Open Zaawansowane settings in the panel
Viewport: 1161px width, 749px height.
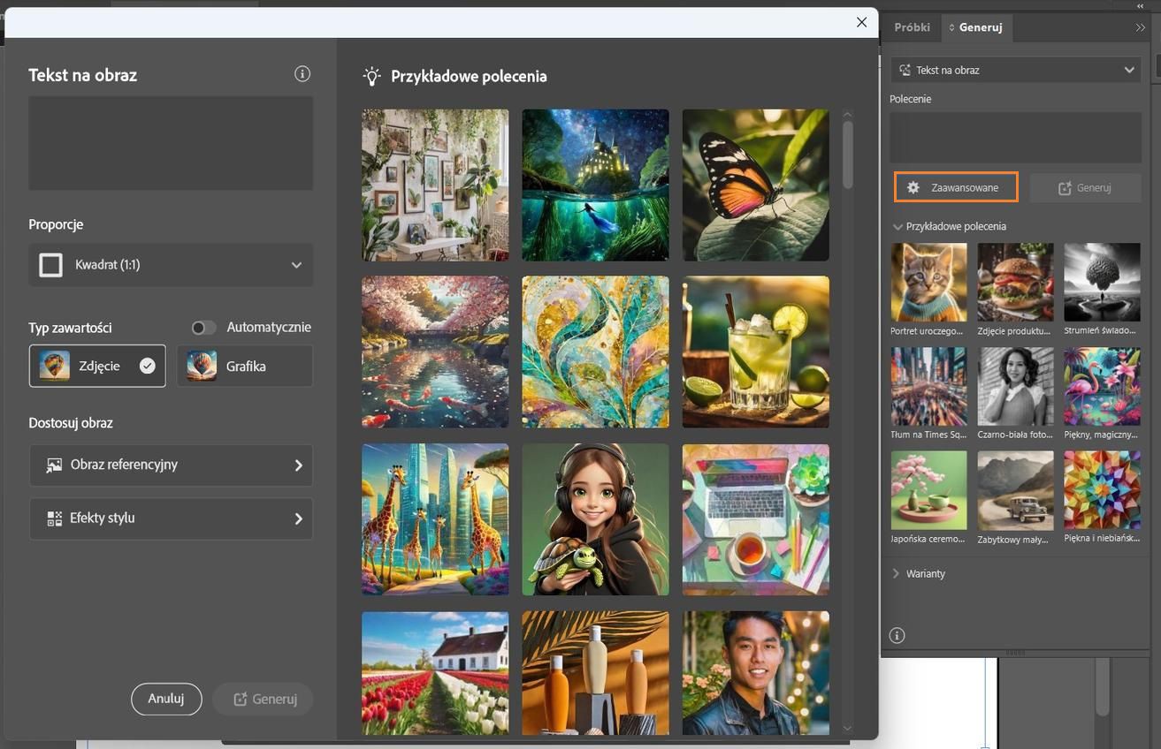956,187
